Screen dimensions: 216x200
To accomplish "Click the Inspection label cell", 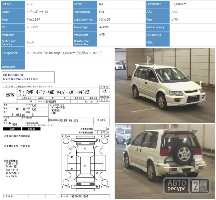I will pyautogui.click(x=13, y=35).
